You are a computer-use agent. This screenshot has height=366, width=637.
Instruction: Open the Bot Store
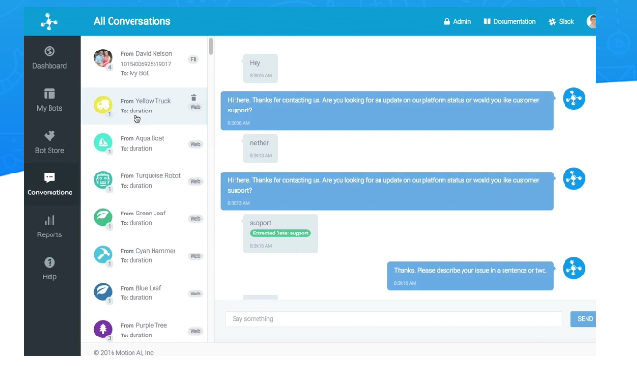pyautogui.click(x=50, y=142)
